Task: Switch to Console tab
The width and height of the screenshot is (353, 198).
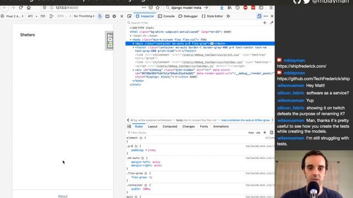Action: 166,16
